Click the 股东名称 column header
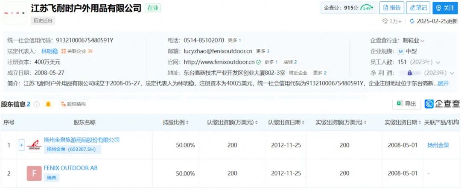The height and width of the screenshot is (188, 461). (x=85, y=122)
